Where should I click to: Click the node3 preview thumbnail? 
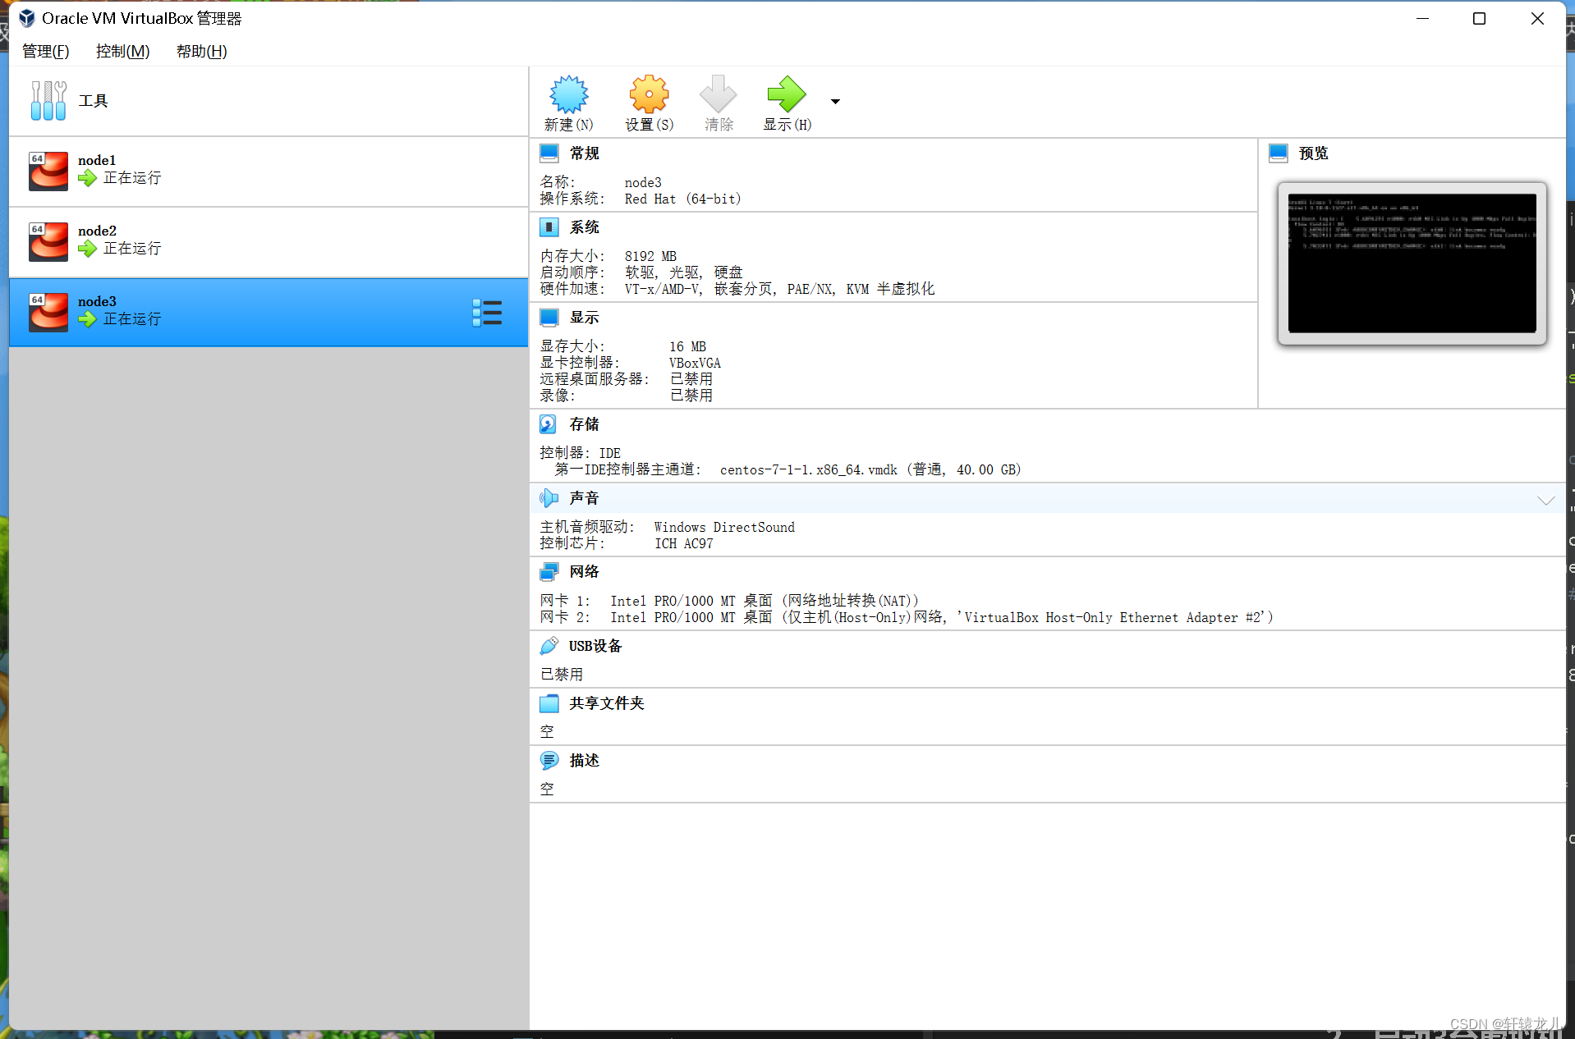1412,263
